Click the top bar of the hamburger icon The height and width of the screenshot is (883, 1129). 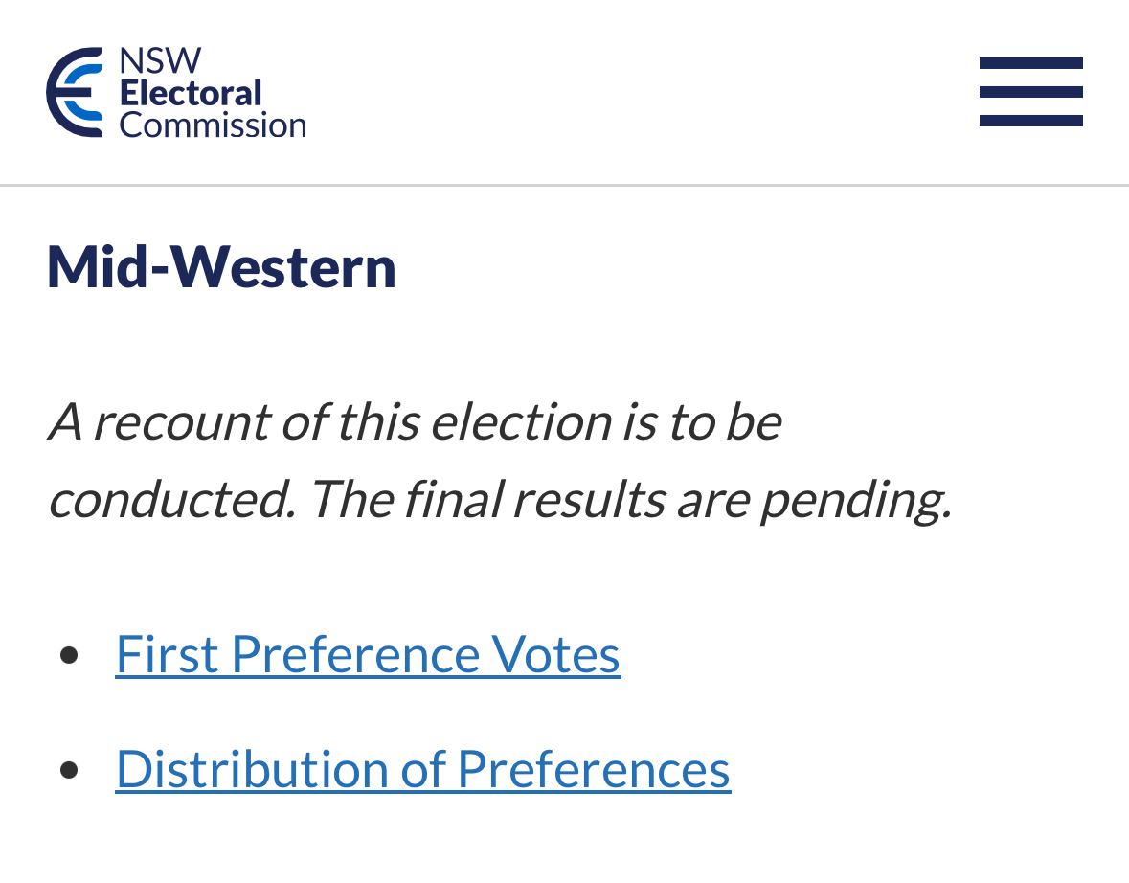tap(1030, 63)
